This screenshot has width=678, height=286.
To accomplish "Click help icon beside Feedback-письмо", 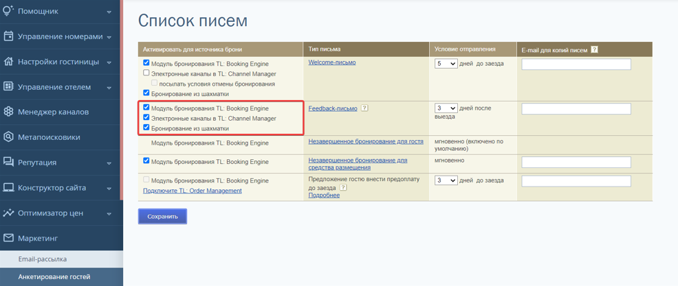I will (x=364, y=108).
